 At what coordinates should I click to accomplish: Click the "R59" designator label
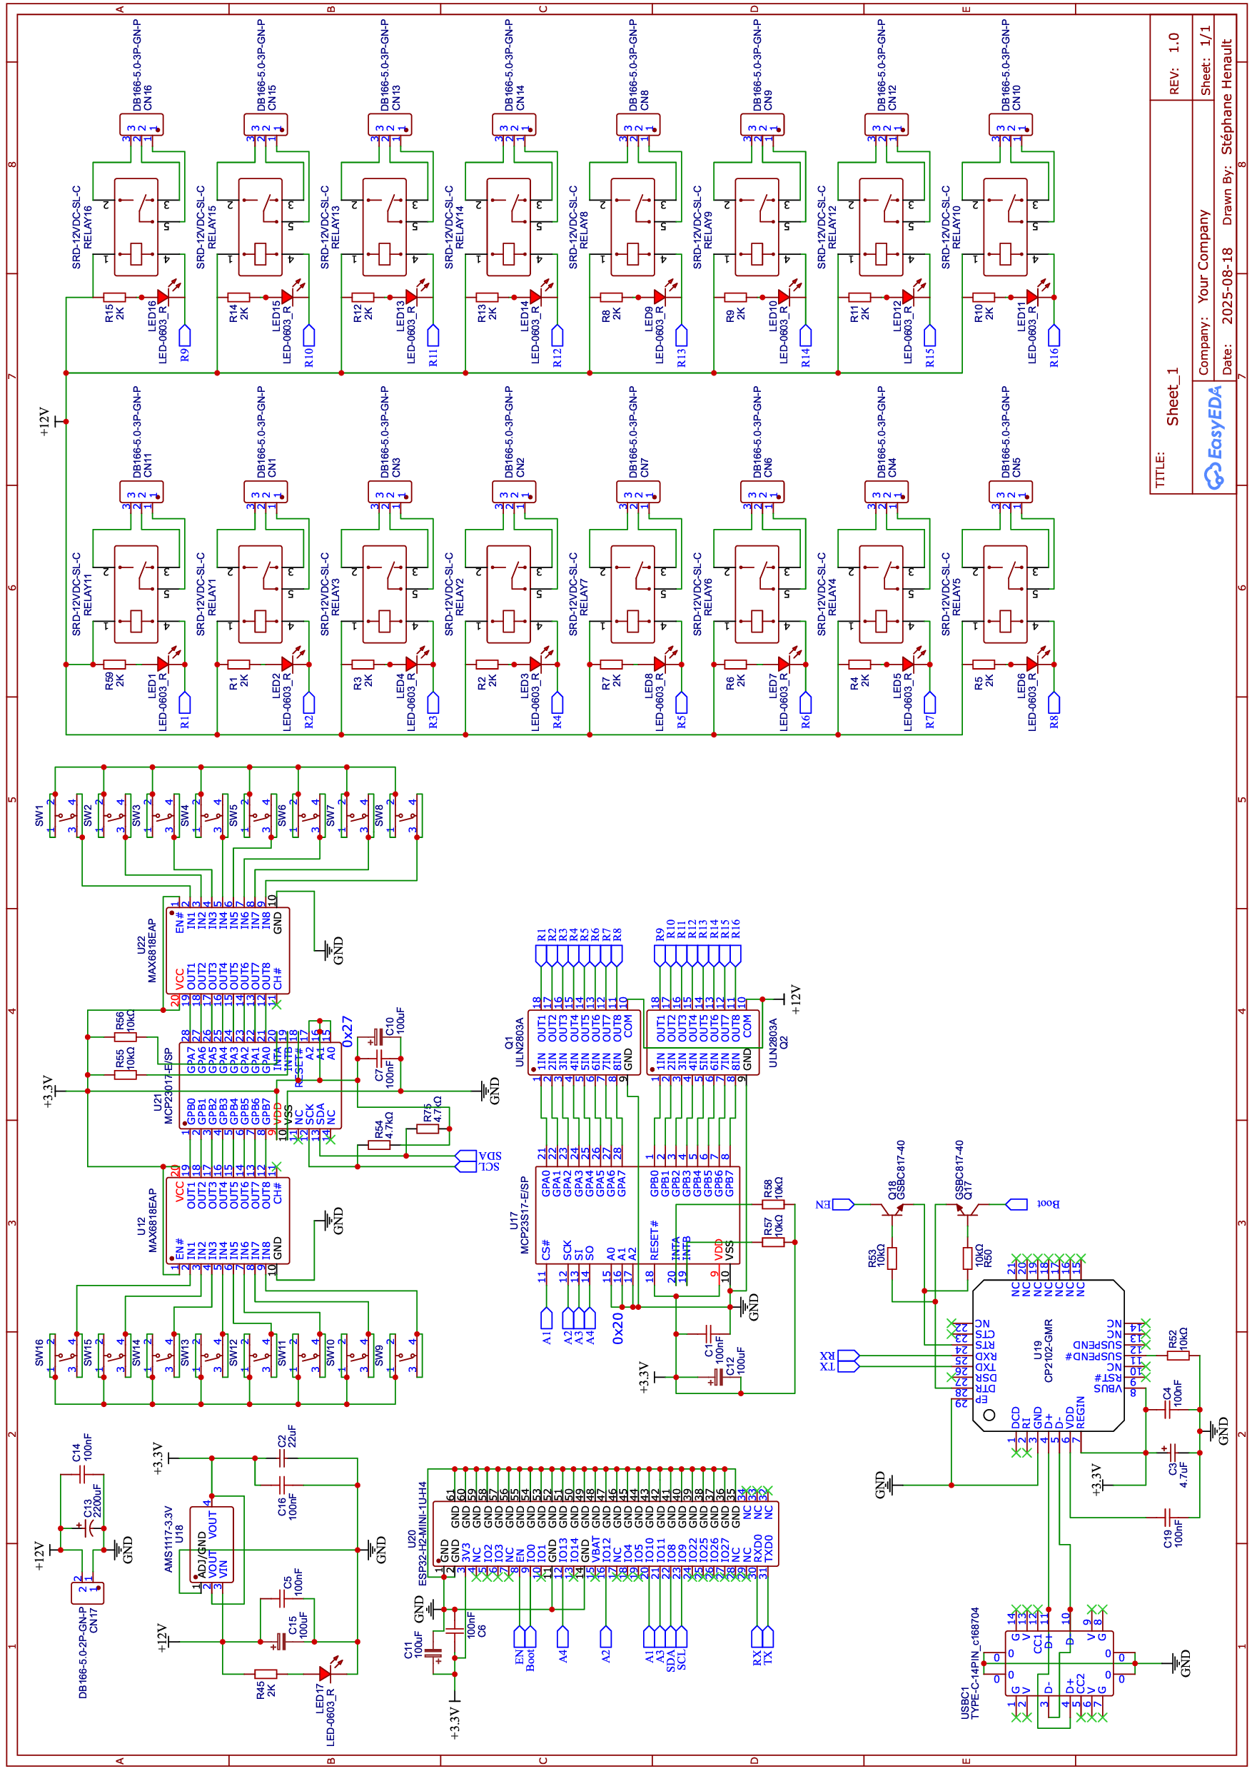[x=108, y=681]
